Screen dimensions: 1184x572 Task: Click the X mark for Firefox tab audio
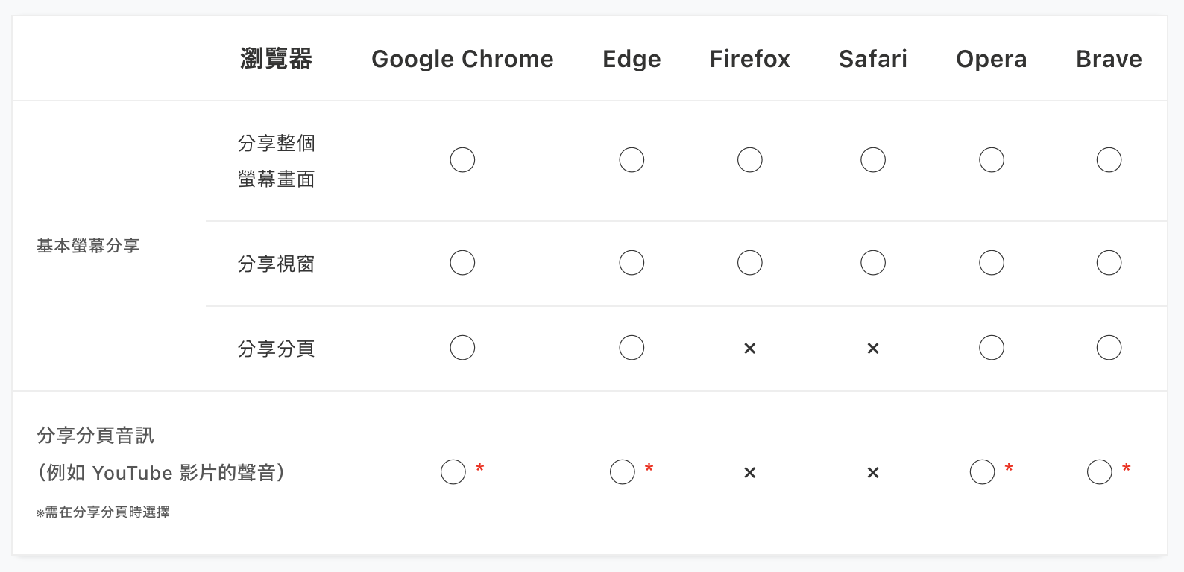750,472
